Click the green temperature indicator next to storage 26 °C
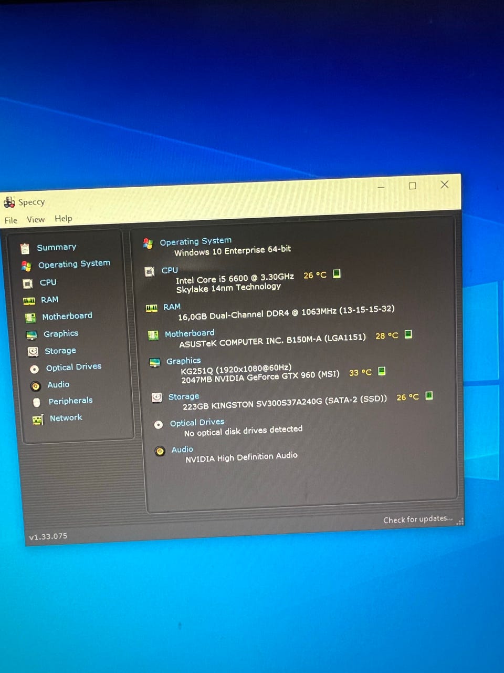Image resolution: width=504 pixels, height=673 pixels. click(x=429, y=395)
